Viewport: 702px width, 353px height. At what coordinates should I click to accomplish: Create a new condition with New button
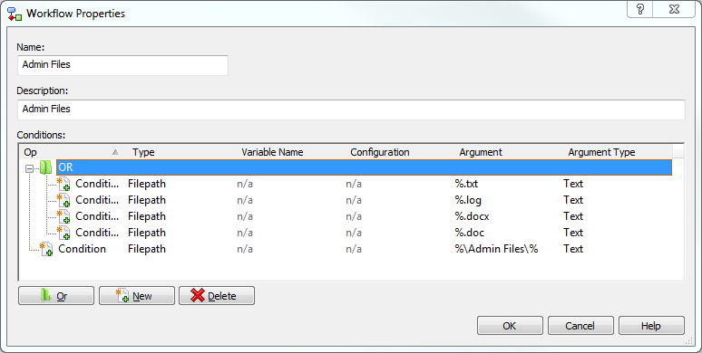point(137,296)
